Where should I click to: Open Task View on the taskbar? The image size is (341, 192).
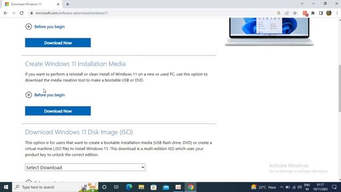[116, 187]
